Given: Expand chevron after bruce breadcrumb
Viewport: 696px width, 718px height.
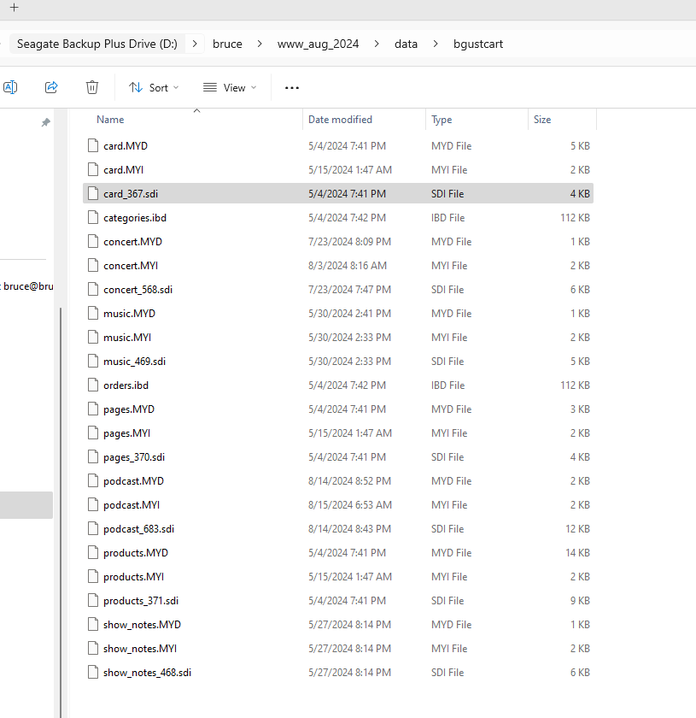Looking at the screenshot, I should coord(260,44).
